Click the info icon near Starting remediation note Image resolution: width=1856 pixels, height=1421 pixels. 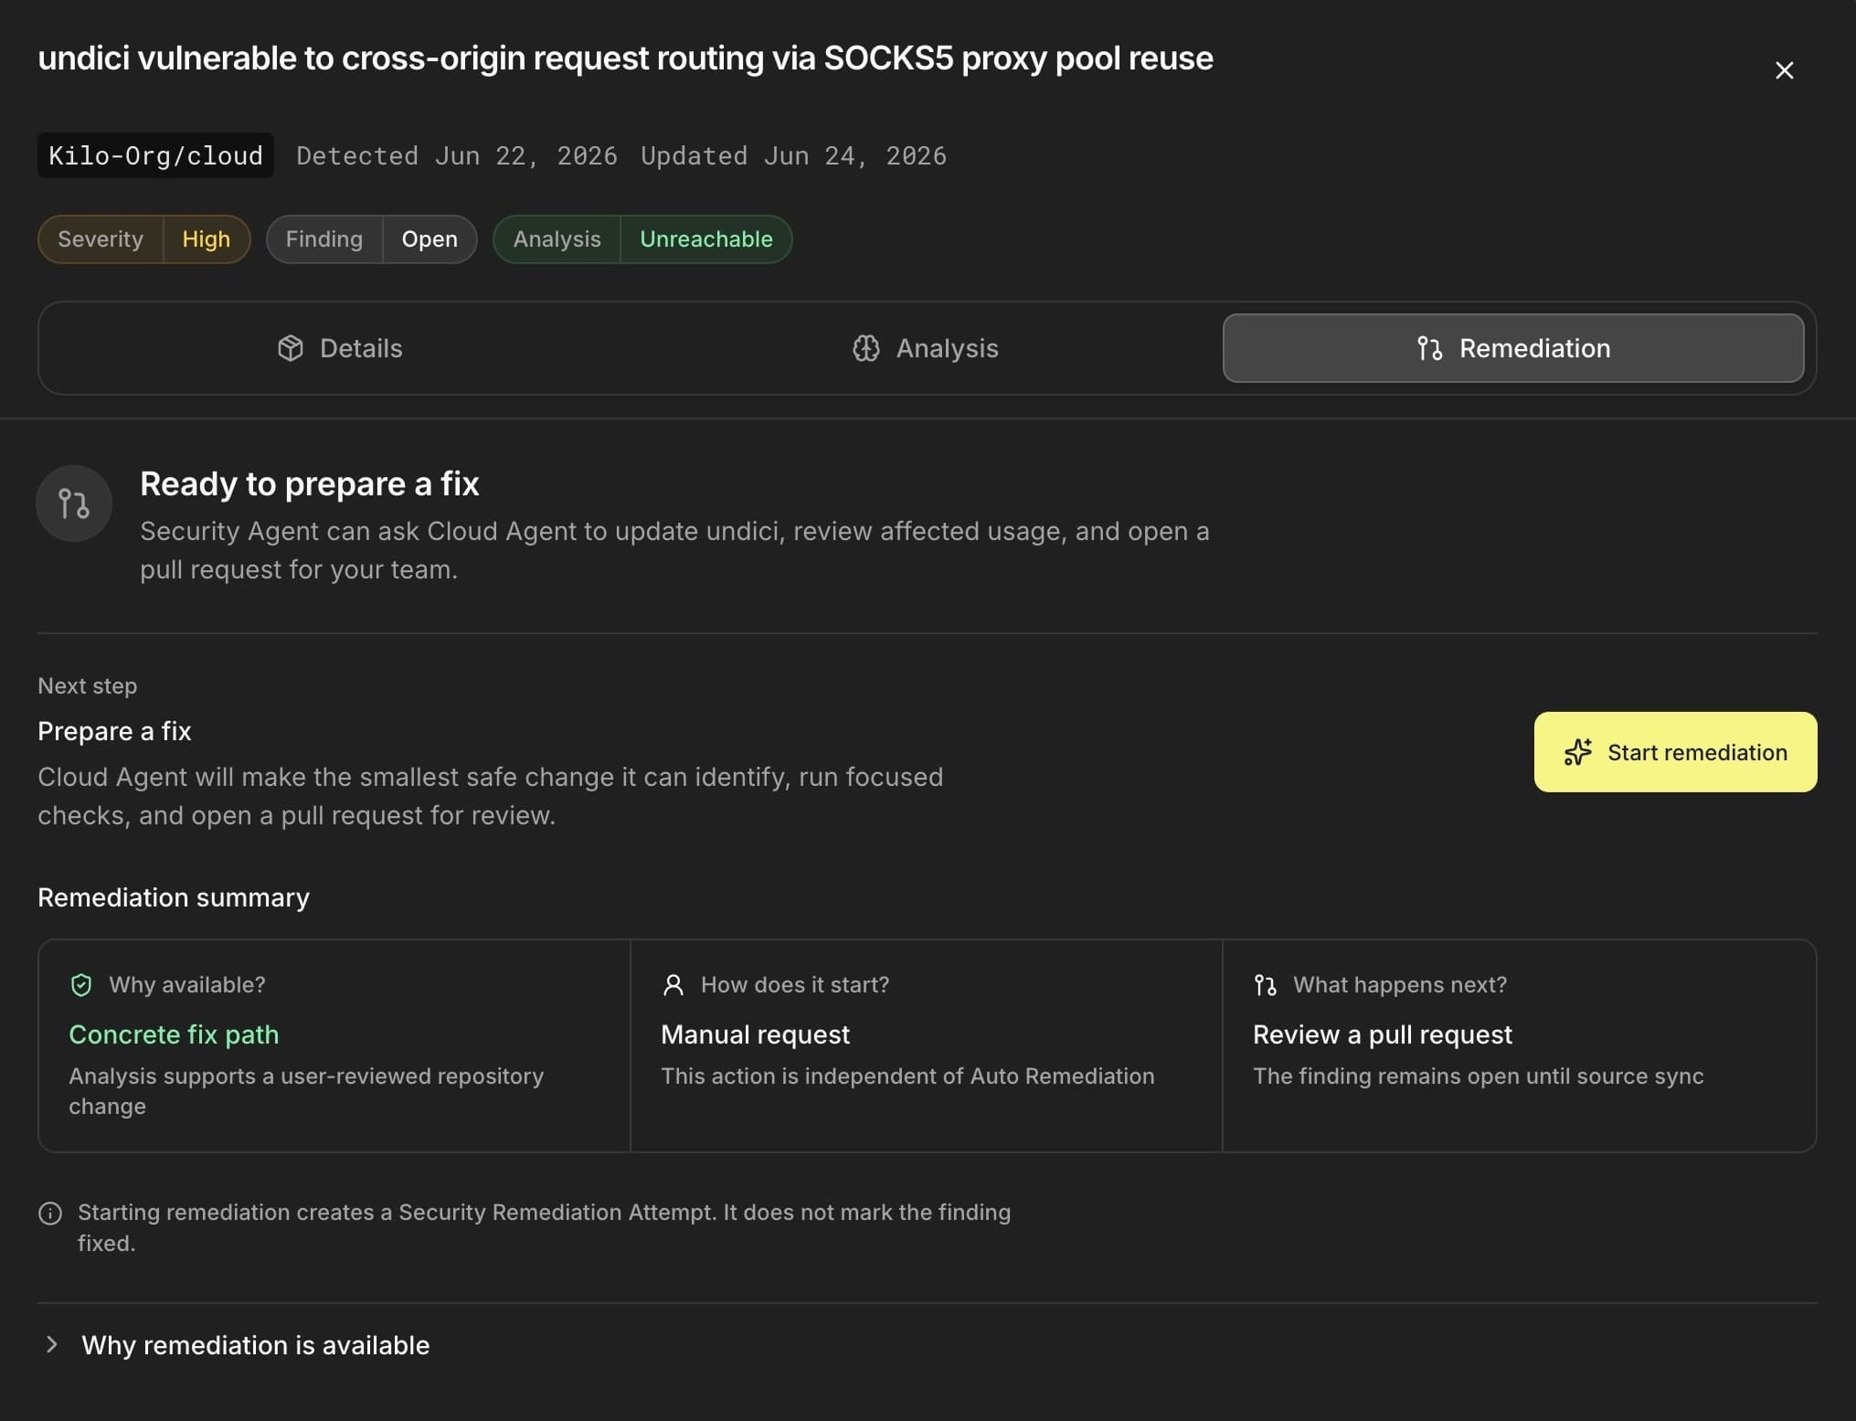click(50, 1213)
